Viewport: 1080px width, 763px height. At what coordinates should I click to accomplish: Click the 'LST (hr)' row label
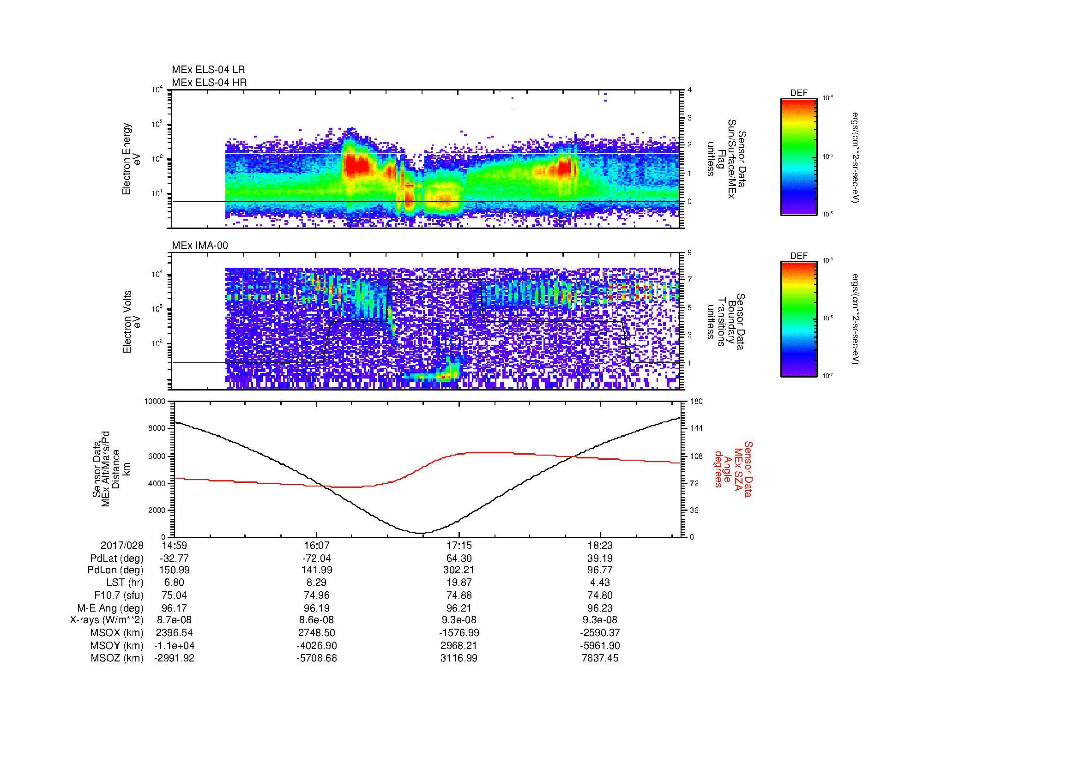pos(125,583)
